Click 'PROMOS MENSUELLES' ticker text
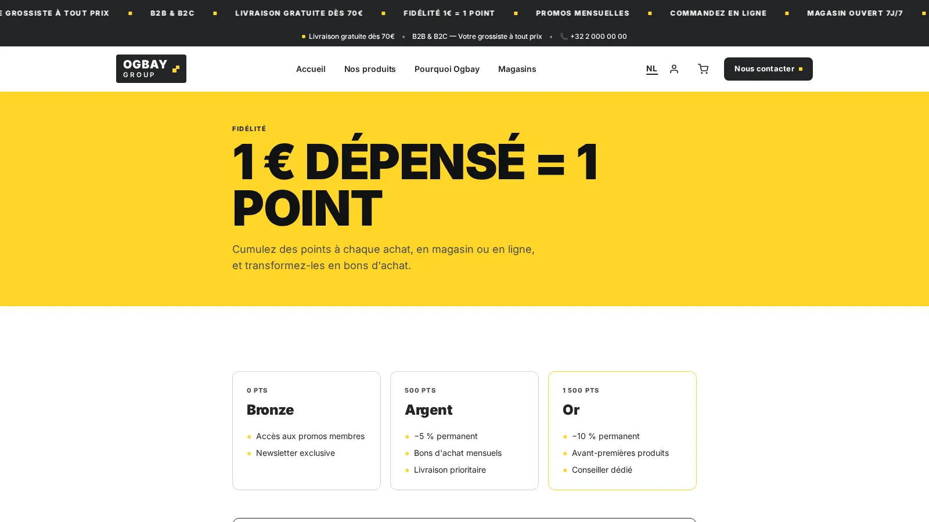 (x=582, y=13)
